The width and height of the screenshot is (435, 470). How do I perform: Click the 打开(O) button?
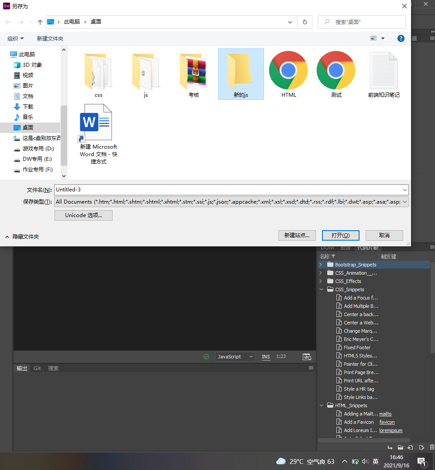(x=340, y=235)
